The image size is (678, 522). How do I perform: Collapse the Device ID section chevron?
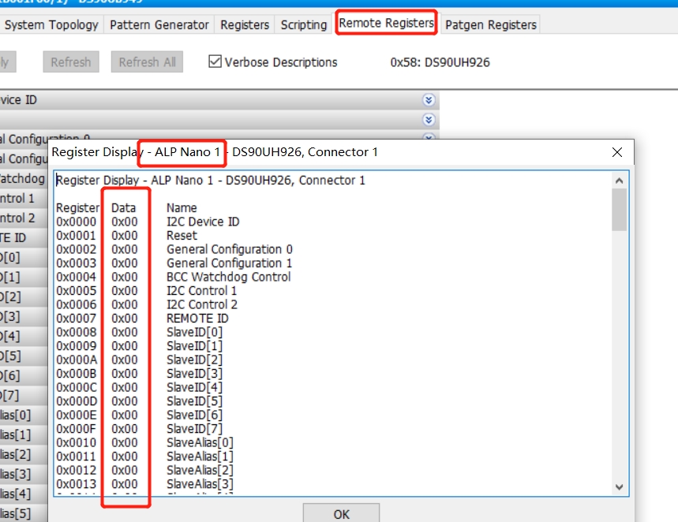[x=428, y=99]
